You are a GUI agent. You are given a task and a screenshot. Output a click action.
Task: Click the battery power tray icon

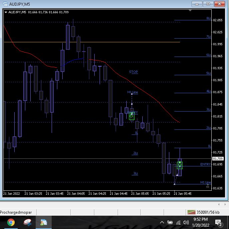point(170,222)
